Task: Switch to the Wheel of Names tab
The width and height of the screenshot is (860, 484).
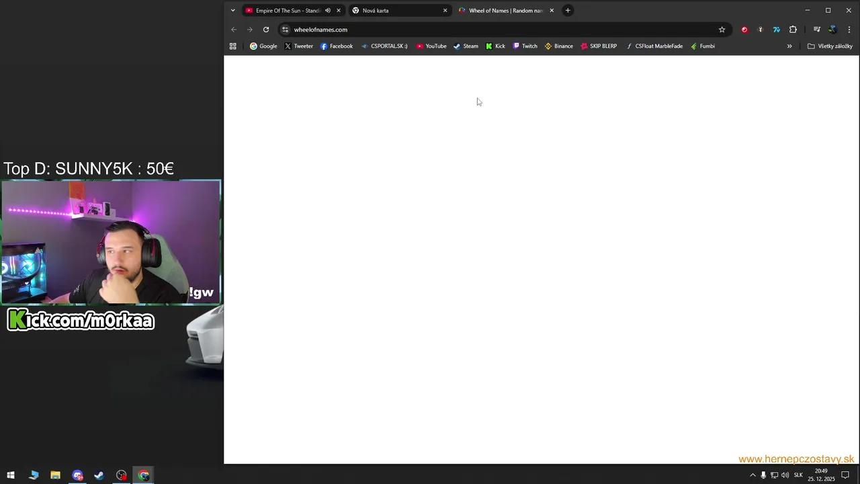Action: pyautogui.click(x=504, y=10)
